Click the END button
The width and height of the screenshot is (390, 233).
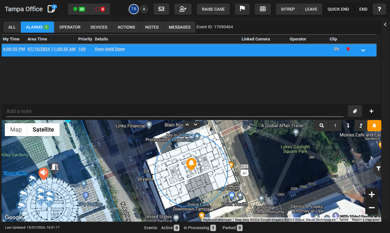coord(363,9)
